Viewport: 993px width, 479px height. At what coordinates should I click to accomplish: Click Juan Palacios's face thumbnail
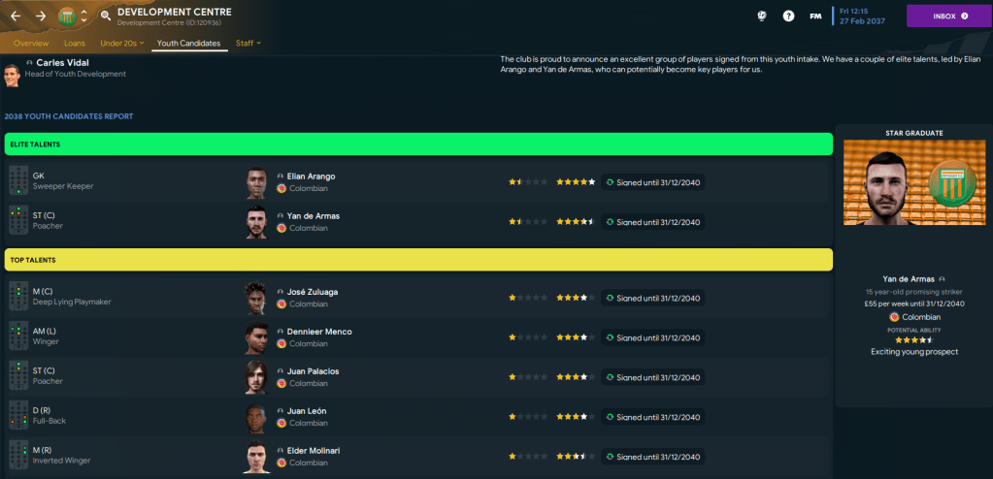255,377
